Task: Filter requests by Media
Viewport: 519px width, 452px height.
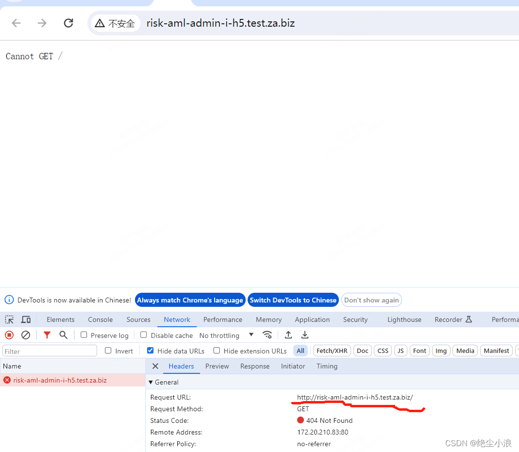Action: coord(465,351)
